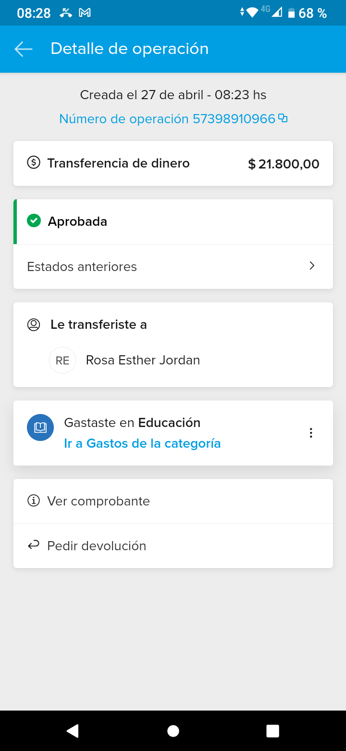346x751 pixels.
Task: Open the three-dot menu for category
Action: (x=311, y=433)
